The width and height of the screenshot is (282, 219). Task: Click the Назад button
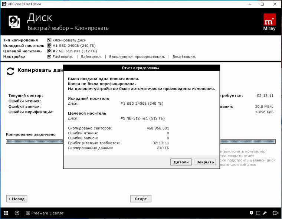[17, 199]
